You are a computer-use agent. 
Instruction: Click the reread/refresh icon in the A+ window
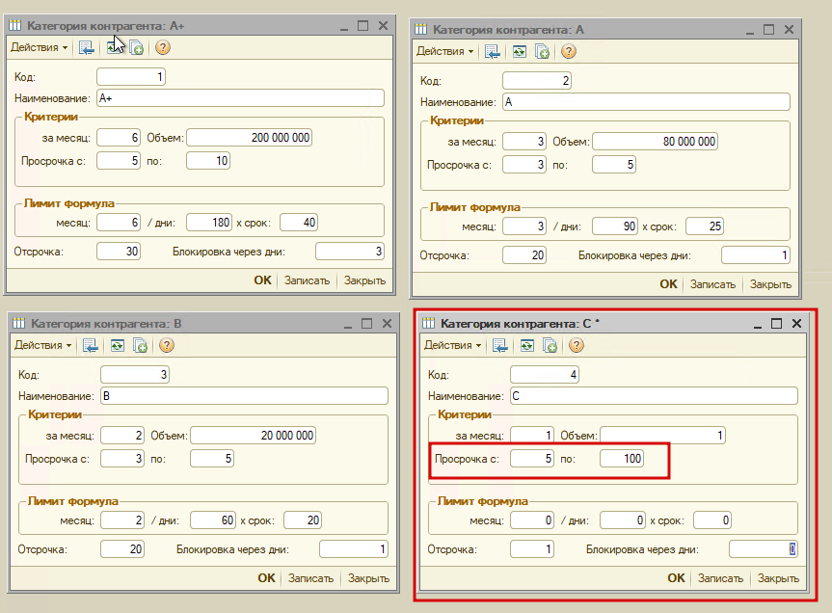click(x=114, y=48)
